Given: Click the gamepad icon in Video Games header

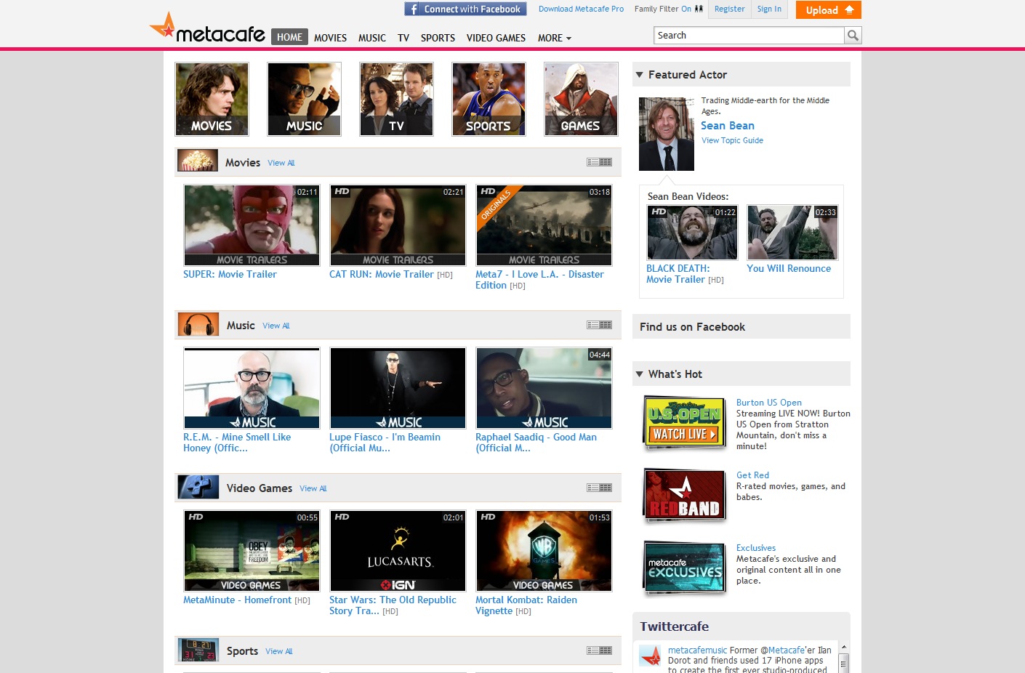Looking at the screenshot, I should pyautogui.click(x=198, y=487).
